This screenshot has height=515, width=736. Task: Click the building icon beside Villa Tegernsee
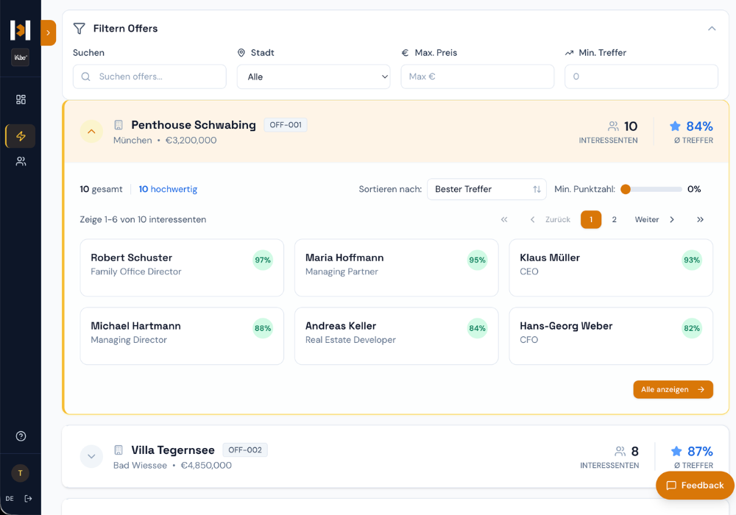pyautogui.click(x=118, y=450)
